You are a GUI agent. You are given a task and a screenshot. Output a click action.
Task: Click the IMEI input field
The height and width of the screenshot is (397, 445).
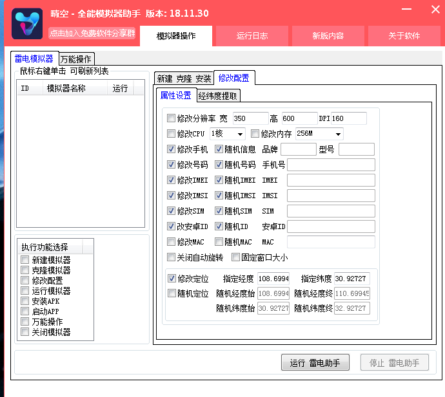pos(331,180)
